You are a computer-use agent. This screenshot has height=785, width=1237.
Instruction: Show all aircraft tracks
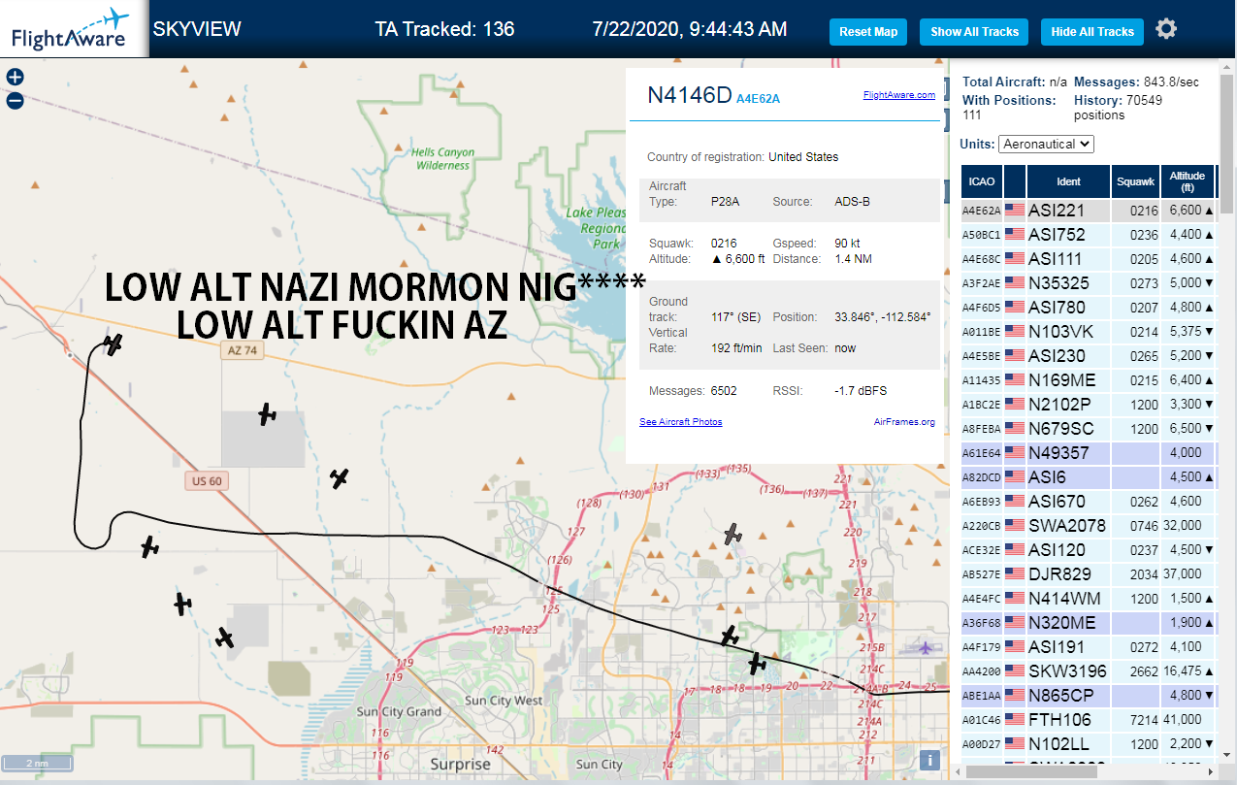(974, 32)
